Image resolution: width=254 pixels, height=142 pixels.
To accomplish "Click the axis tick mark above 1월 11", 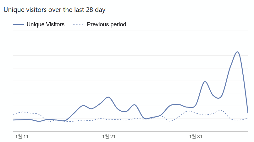I will point(22,132).
